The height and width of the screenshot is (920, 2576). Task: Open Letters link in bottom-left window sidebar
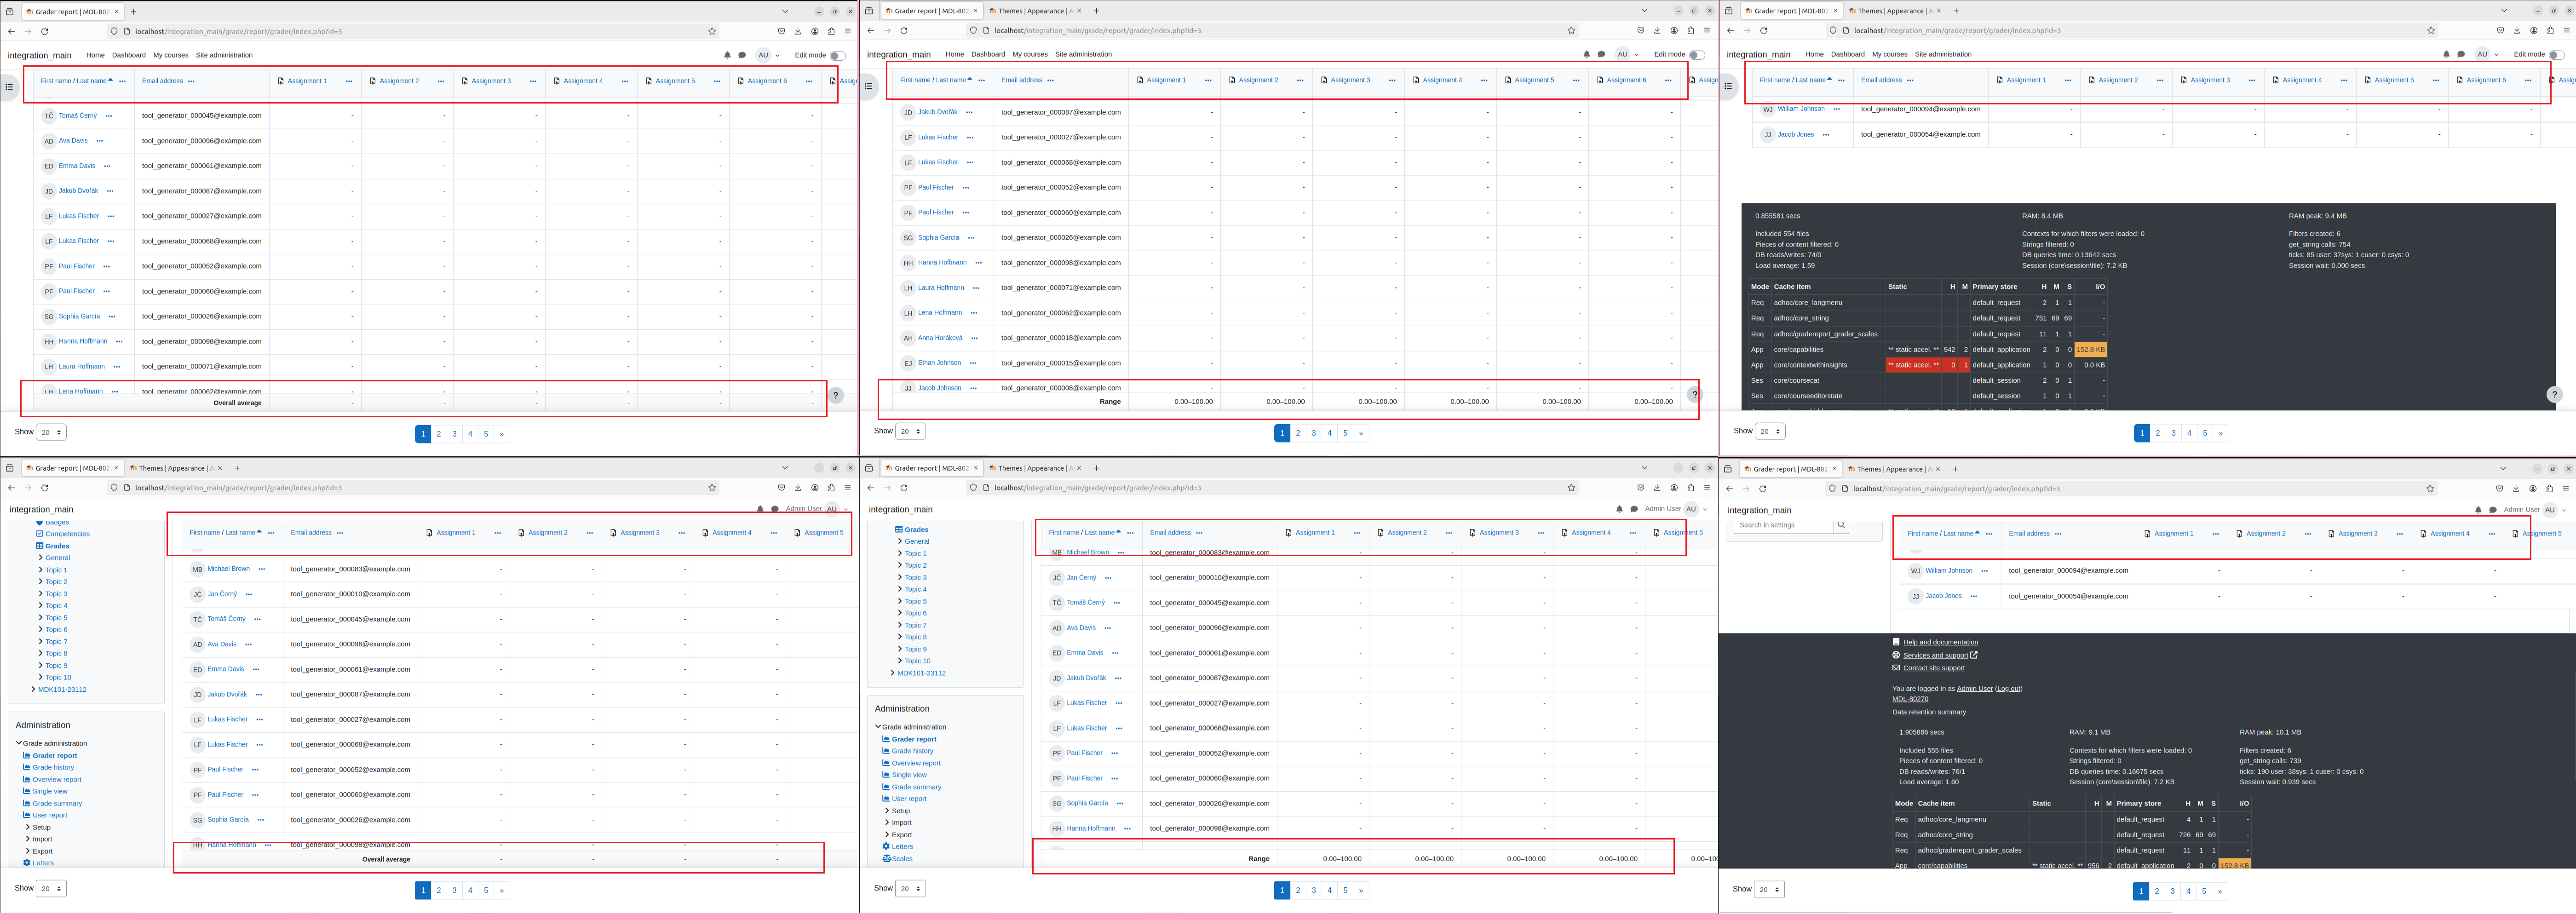43,863
